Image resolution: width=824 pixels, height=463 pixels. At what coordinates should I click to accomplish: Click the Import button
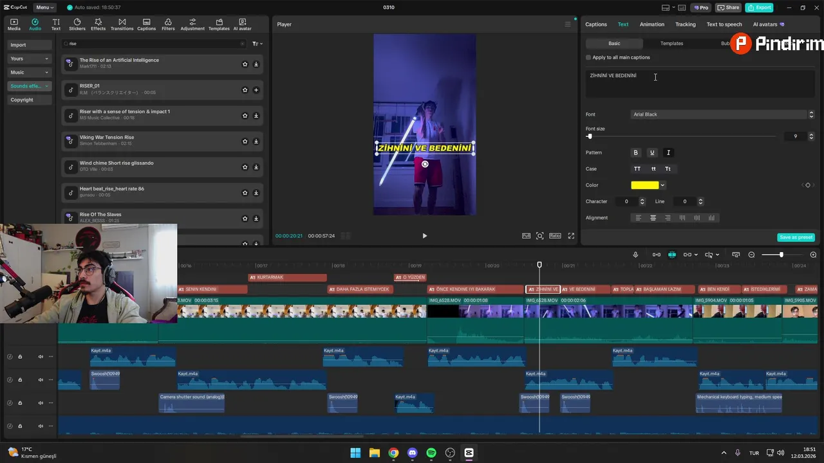pyautogui.click(x=30, y=45)
